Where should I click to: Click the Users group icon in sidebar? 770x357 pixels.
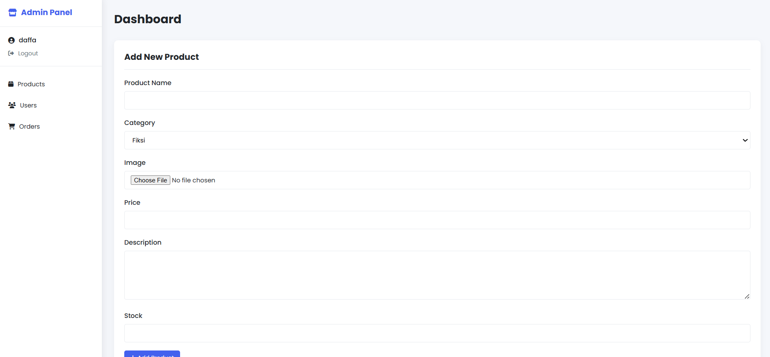coord(12,105)
